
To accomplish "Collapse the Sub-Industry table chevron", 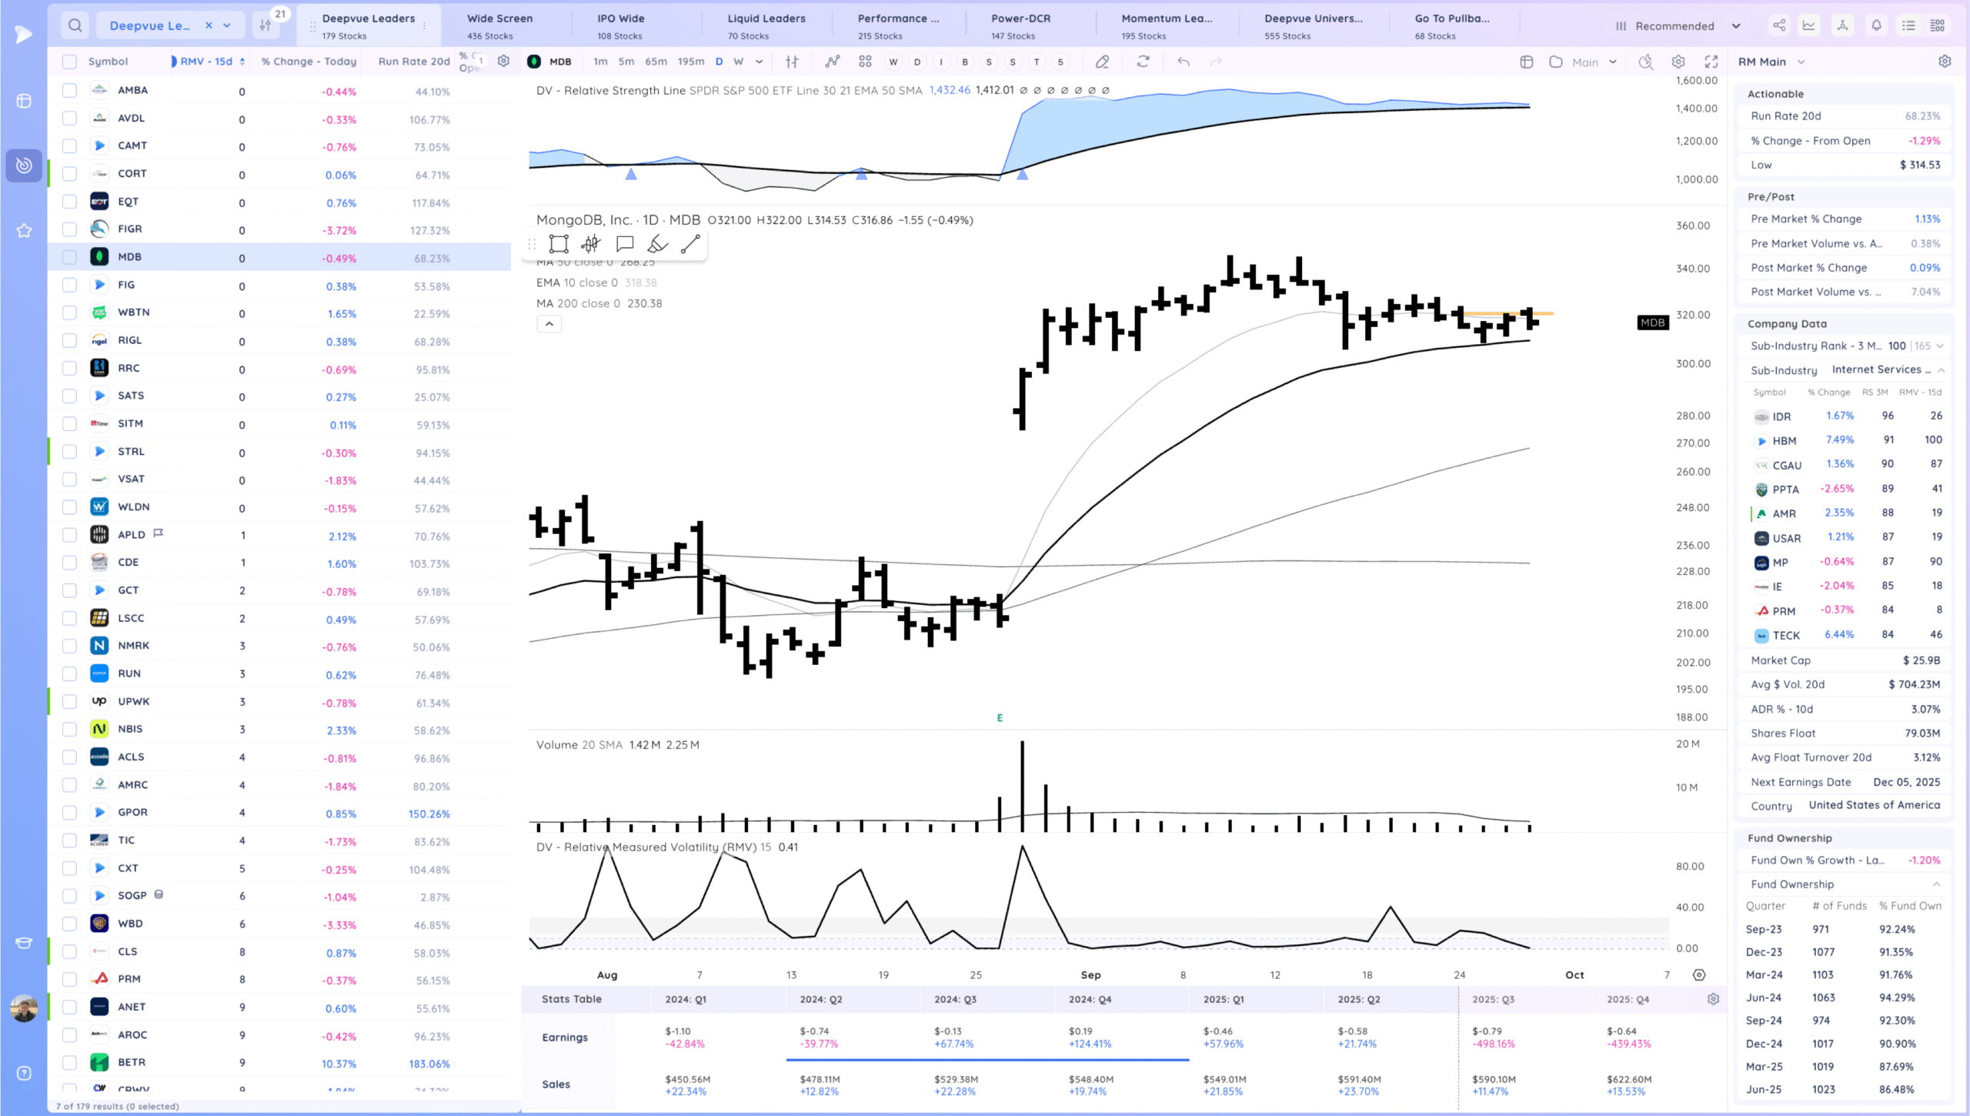I will (1942, 370).
